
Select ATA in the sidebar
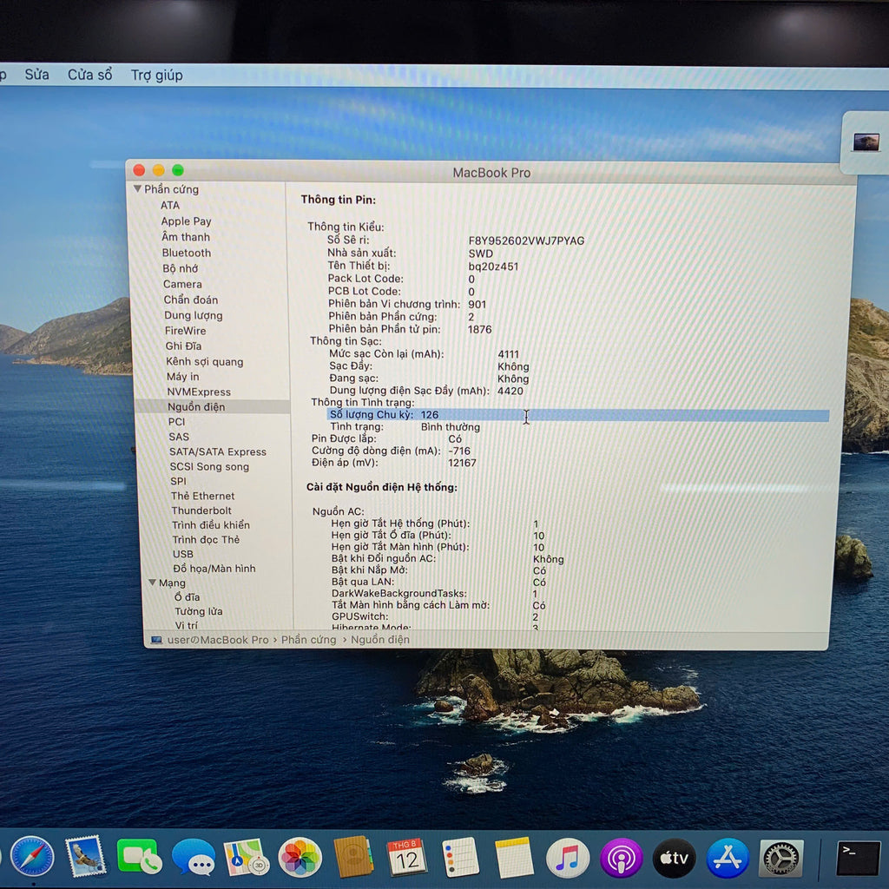170,205
